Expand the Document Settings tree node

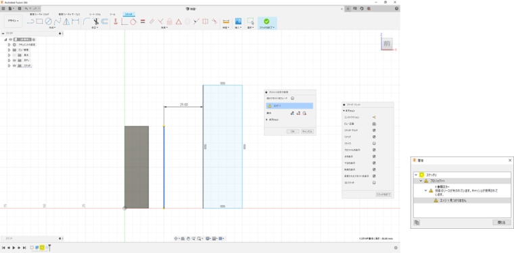(9, 45)
